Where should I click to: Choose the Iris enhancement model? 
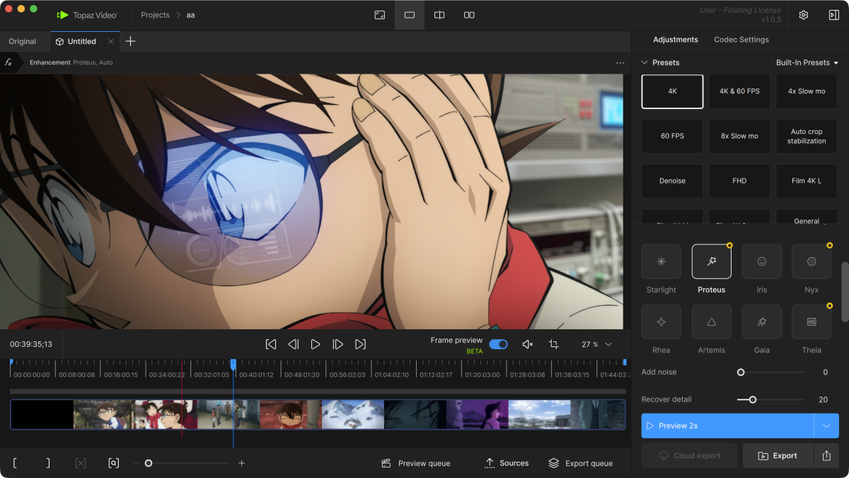[x=761, y=262]
